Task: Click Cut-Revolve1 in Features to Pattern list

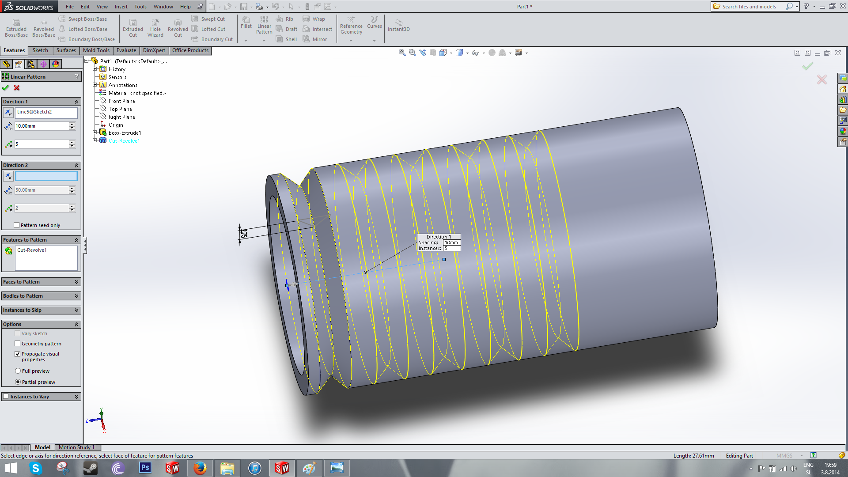Action: tap(32, 250)
